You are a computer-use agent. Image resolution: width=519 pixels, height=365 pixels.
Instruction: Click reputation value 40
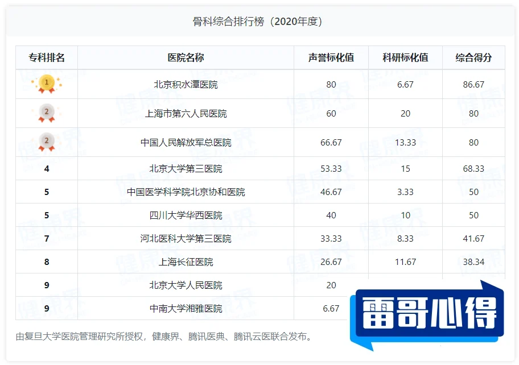click(331, 215)
